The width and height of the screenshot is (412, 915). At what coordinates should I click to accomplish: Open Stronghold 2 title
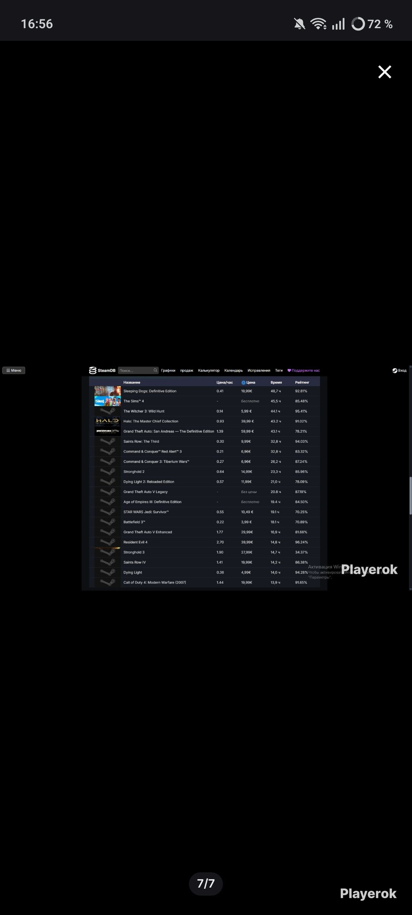134,472
